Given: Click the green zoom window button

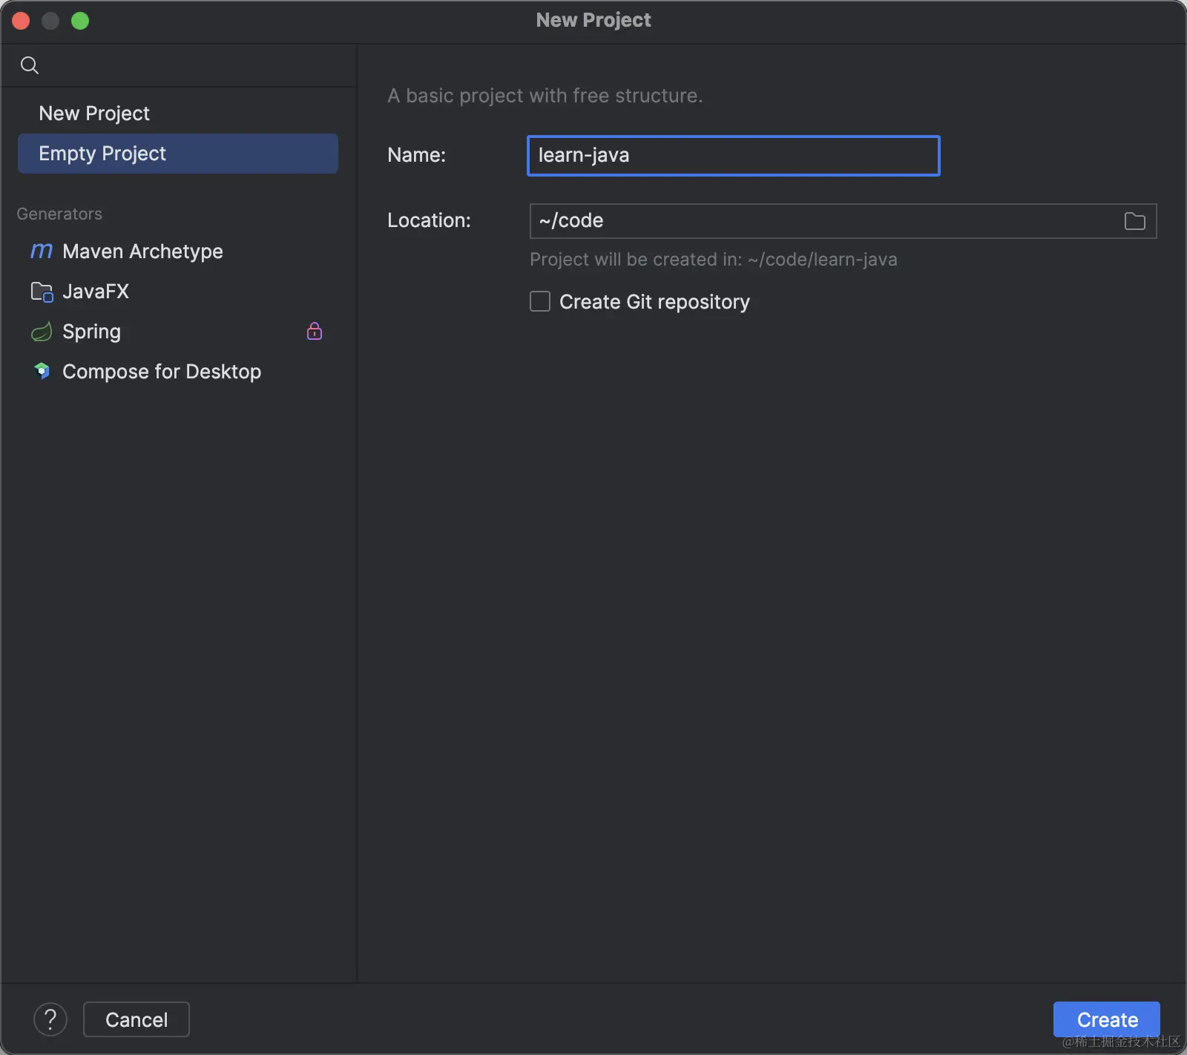Looking at the screenshot, I should [x=80, y=21].
